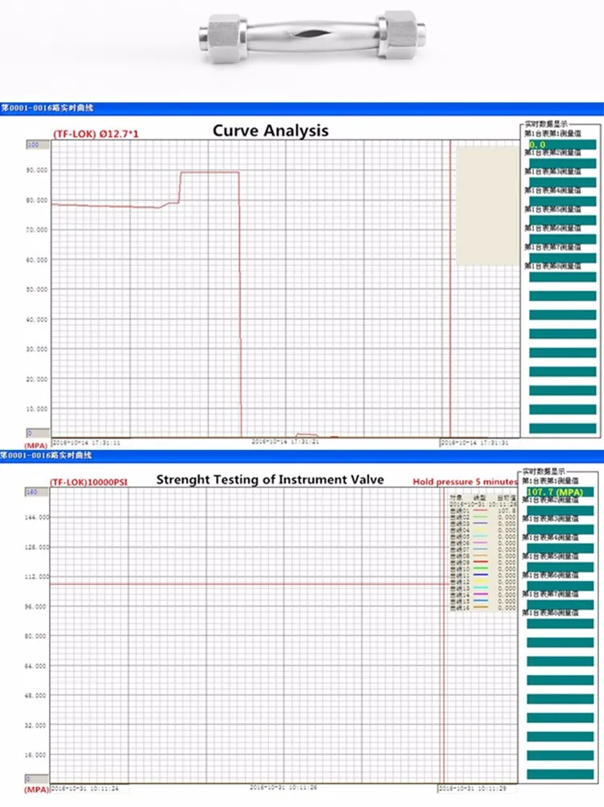Click the 90 MPa plateau of the pressure curve
This screenshot has width=604, height=807.
tap(209, 172)
